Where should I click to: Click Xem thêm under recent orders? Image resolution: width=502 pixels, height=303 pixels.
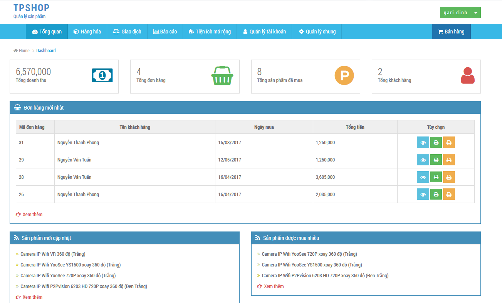[32, 214]
